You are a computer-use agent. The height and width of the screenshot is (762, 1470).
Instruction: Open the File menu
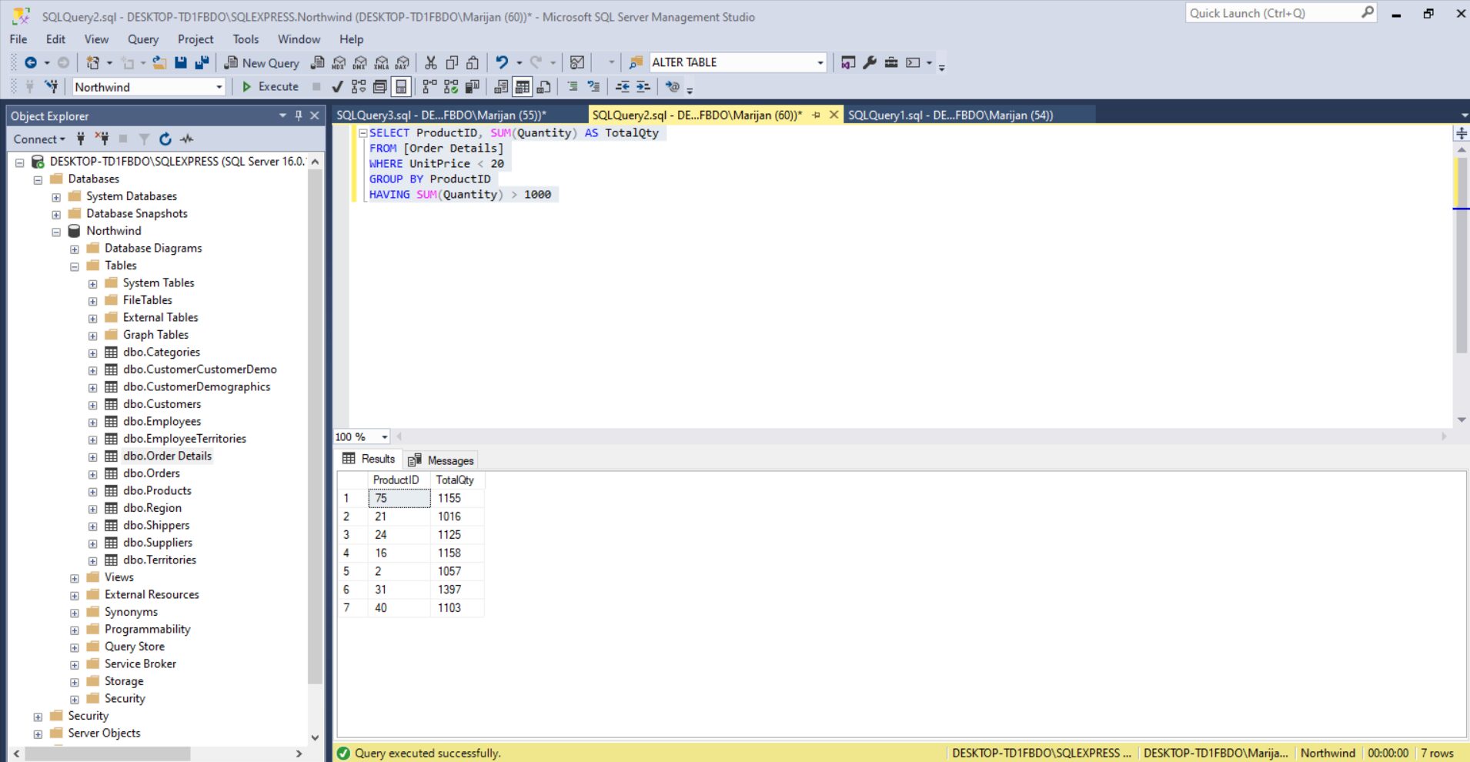[18, 39]
